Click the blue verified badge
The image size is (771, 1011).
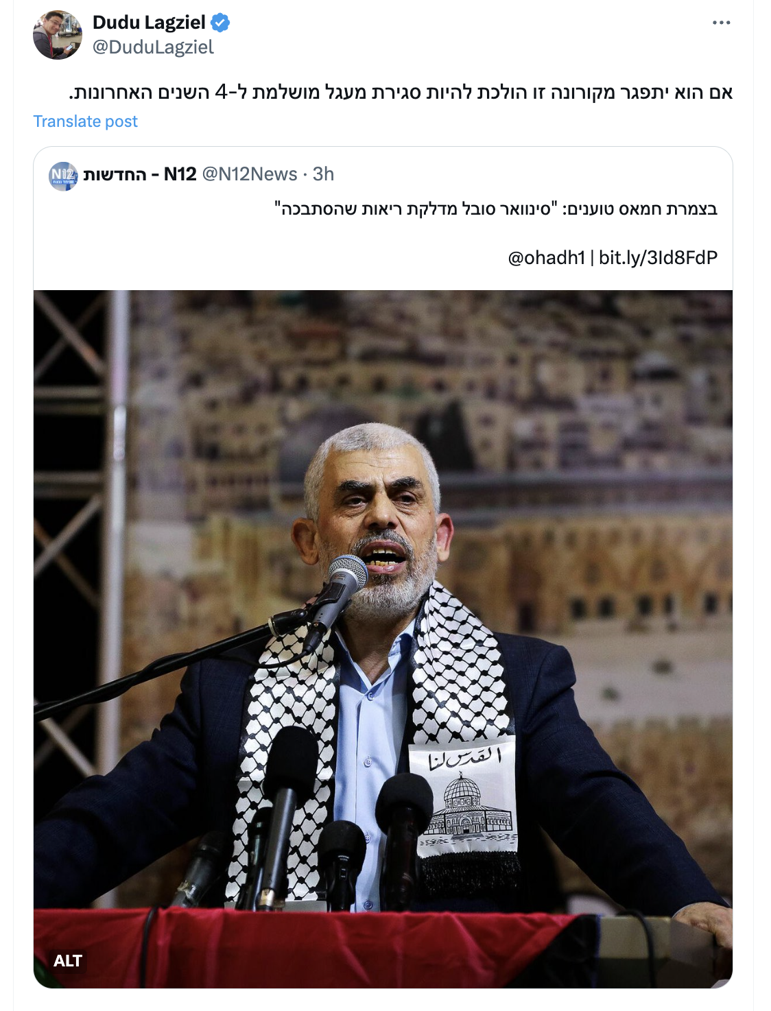tap(220, 23)
